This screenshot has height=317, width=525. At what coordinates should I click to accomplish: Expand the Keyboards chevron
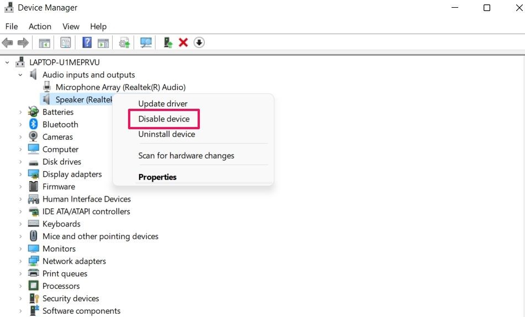point(20,224)
